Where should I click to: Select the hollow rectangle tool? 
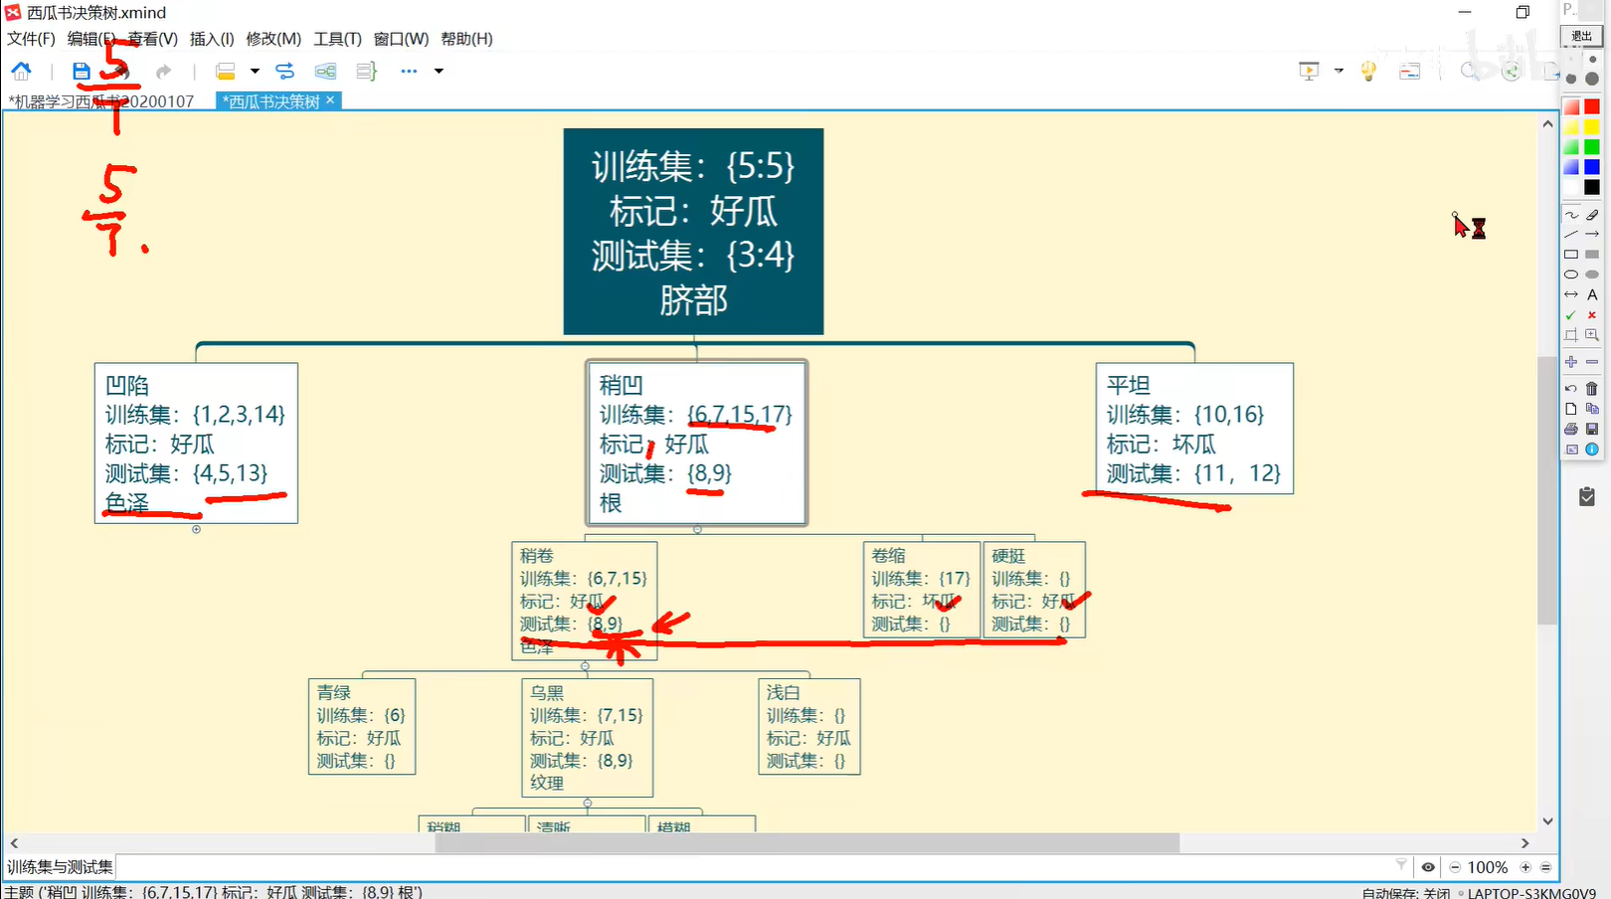(1571, 255)
